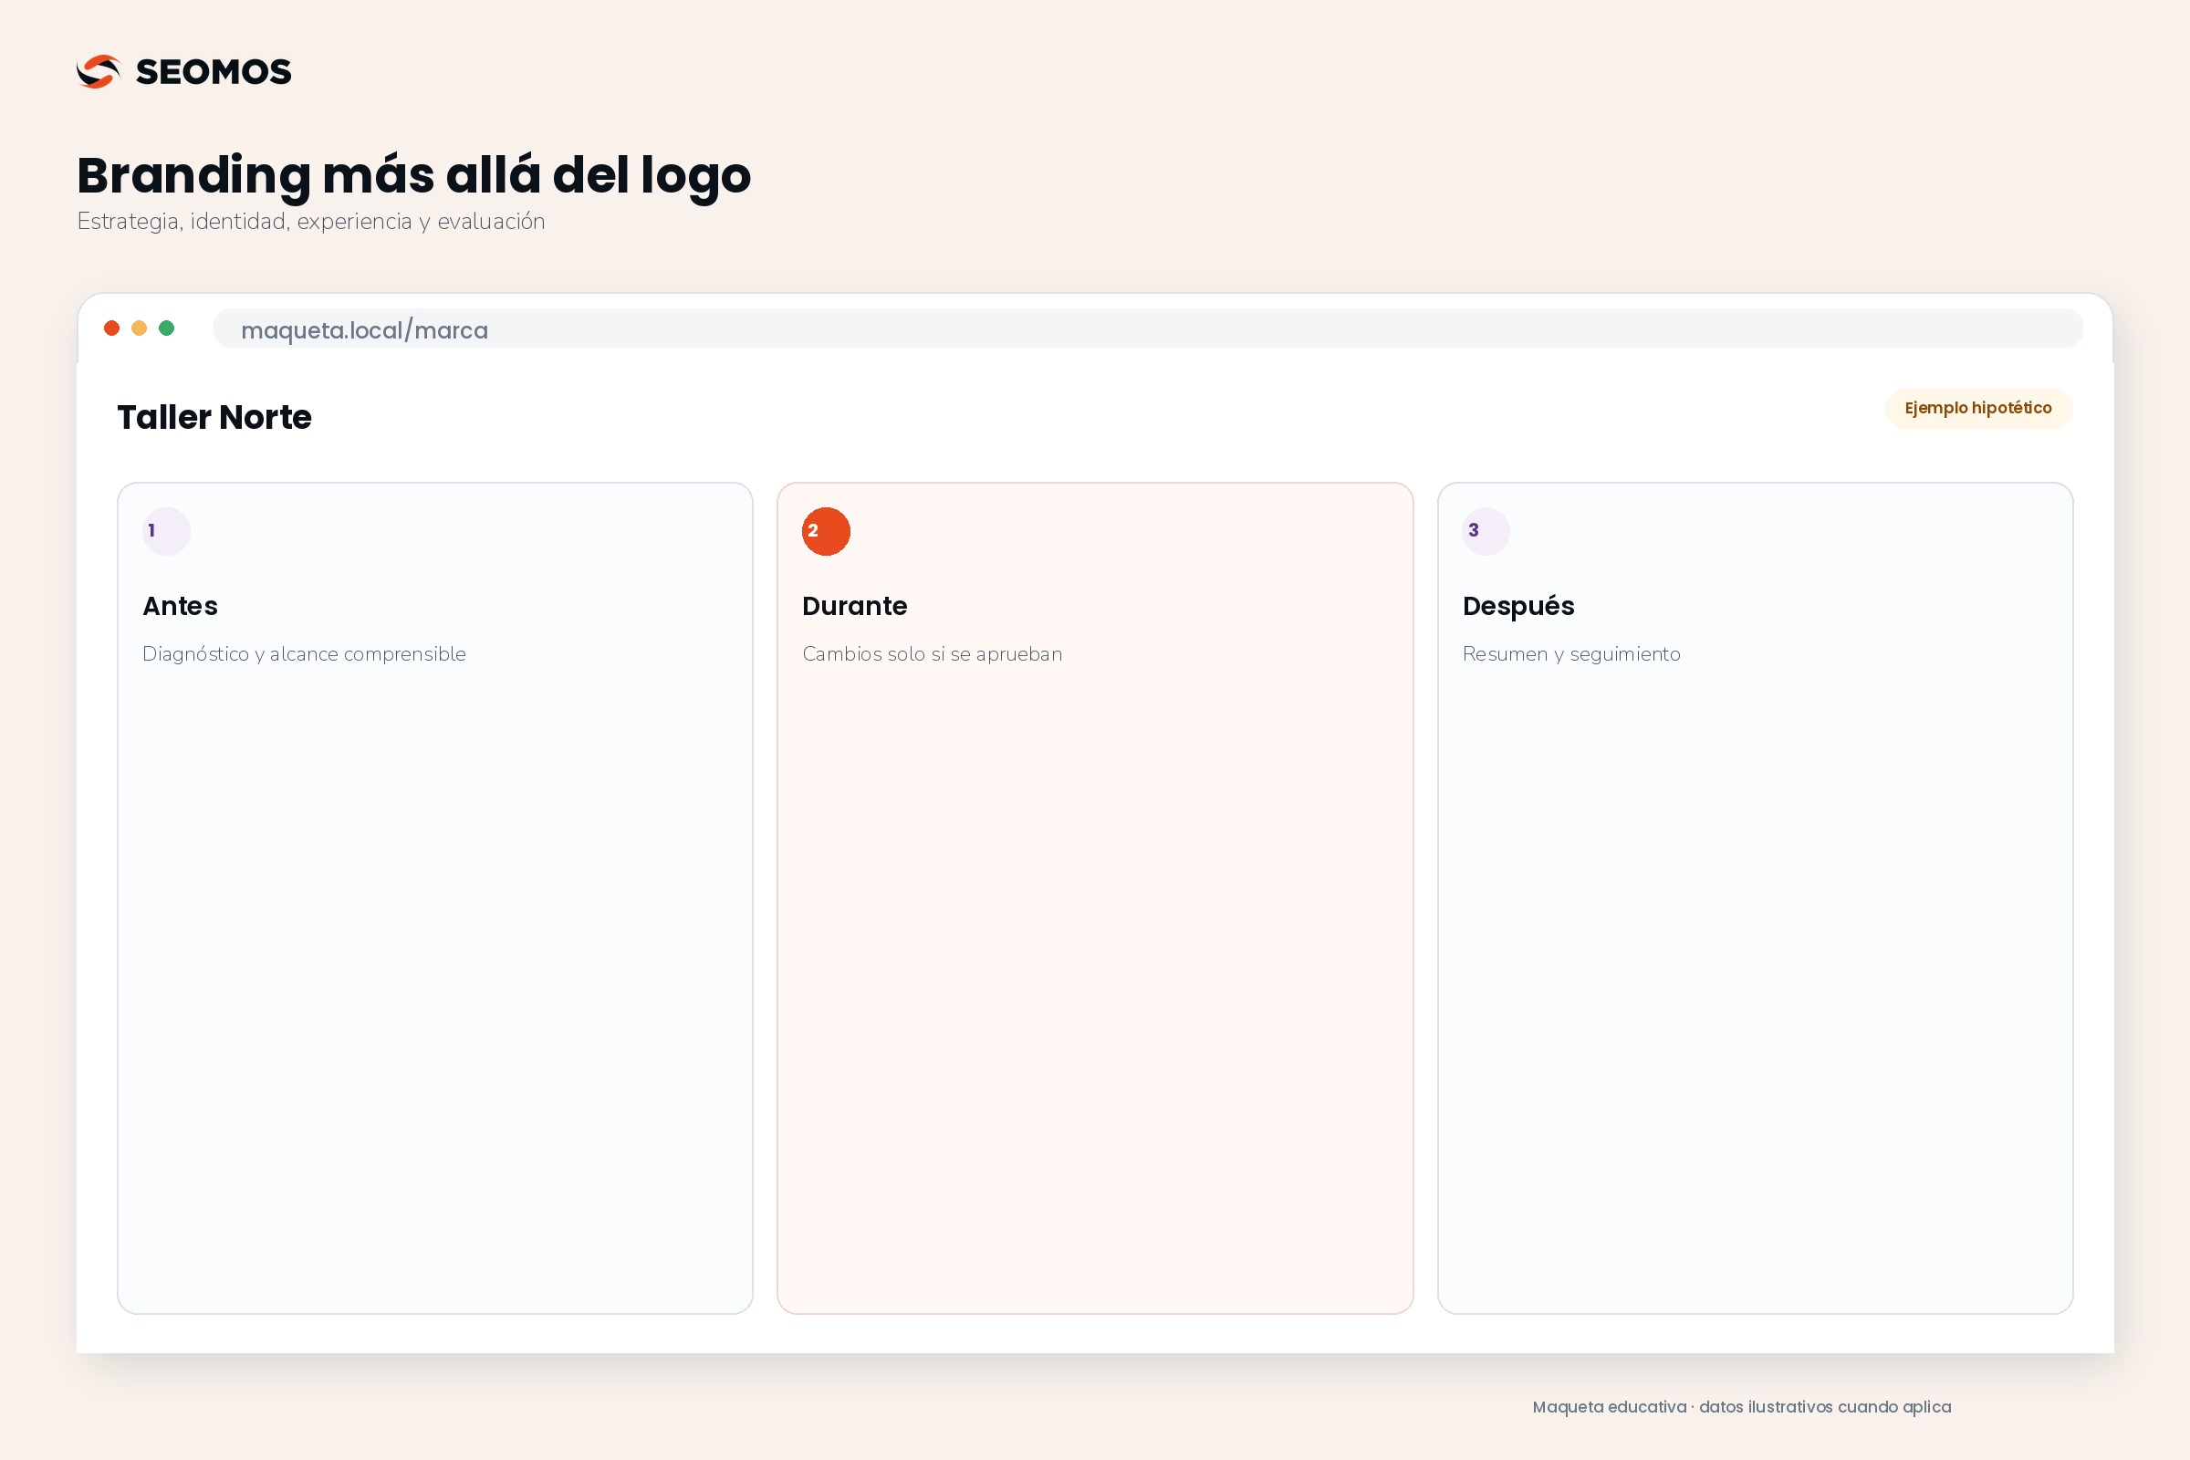Select the step 1 number circle
This screenshot has width=2190, height=1460.
tap(166, 532)
